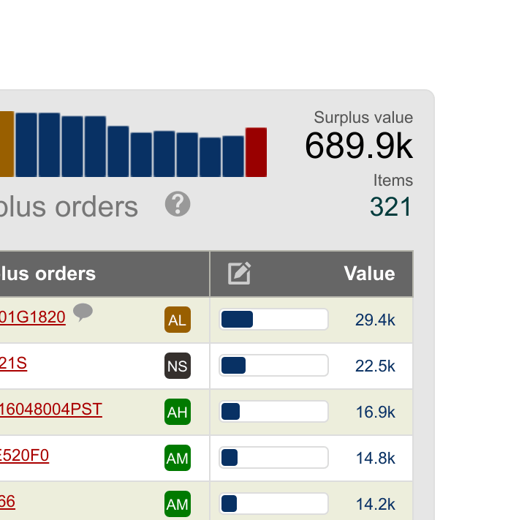This screenshot has width=527, height=520.
Task: Select the blue chart bar beside the orange bar
Action: click(26, 145)
